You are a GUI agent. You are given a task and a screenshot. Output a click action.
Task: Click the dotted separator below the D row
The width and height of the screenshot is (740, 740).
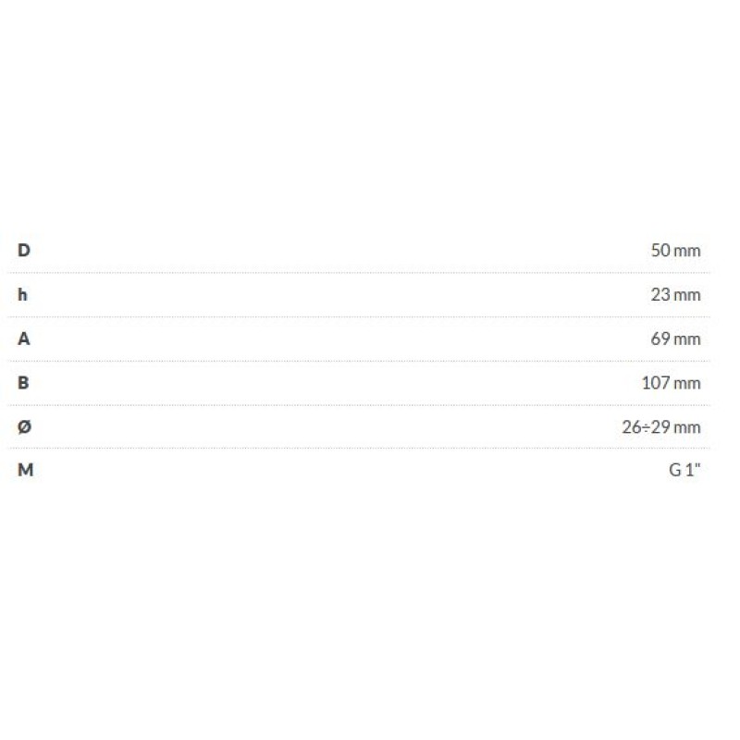(359, 272)
